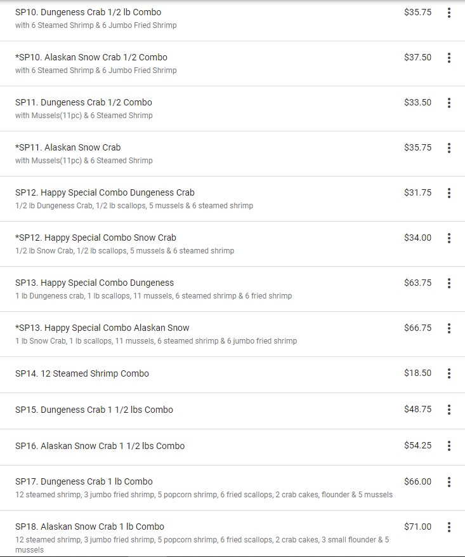Open three-dot menu for *SP12 Snow Crab combo
The image size is (465, 557).
tap(449, 238)
